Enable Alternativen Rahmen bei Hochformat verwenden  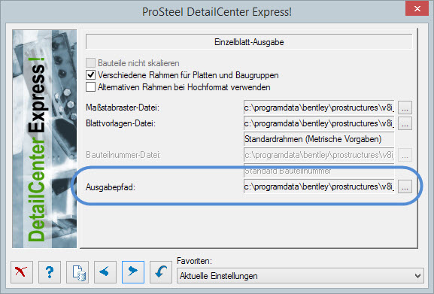point(90,87)
